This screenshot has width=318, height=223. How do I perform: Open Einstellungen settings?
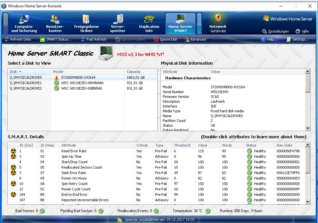(275, 31)
